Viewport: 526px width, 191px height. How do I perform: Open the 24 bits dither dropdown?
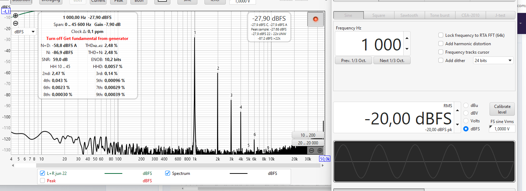[493, 61]
